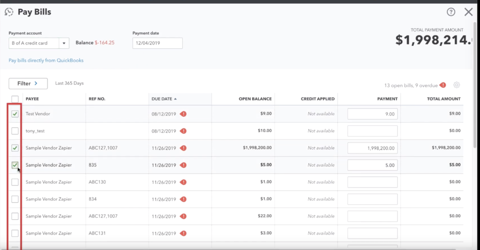Click the Test Vendor payee name
Image resolution: width=480 pixels, height=250 pixels.
pos(37,114)
